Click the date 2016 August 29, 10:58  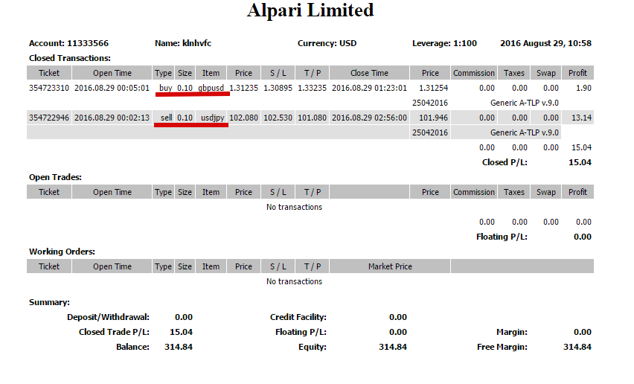pyautogui.click(x=546, y=43)
